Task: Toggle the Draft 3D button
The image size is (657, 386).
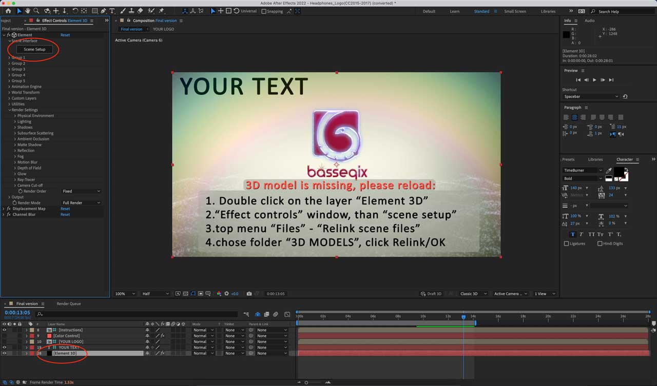Action: coord(431,294)
